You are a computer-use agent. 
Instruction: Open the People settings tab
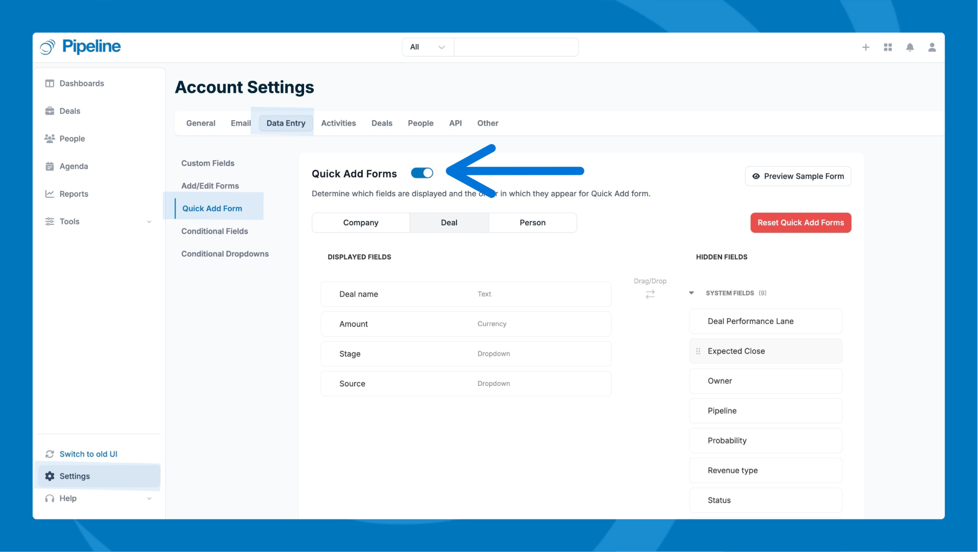point(421,123)
